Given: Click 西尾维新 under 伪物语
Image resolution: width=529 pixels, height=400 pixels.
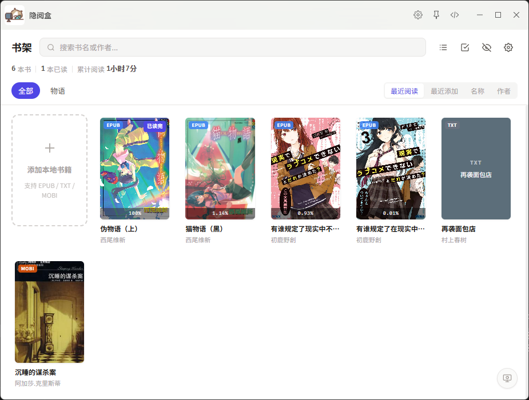Looking at the screenshot, I should coord(113,240).
